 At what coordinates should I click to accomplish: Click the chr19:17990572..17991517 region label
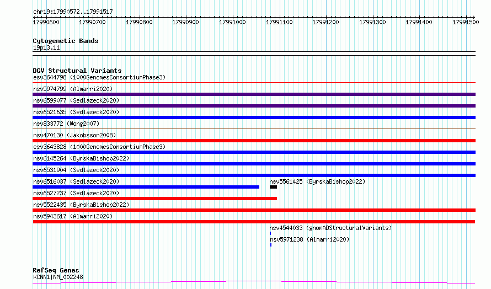[73, 12]
